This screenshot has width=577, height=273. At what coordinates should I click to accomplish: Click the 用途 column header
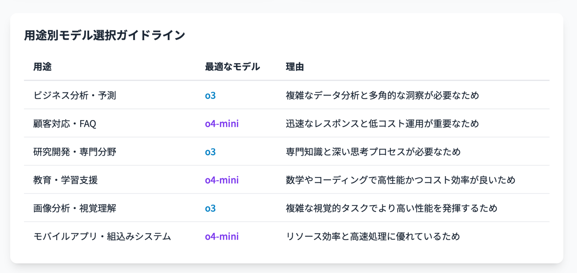coord(42,67)
